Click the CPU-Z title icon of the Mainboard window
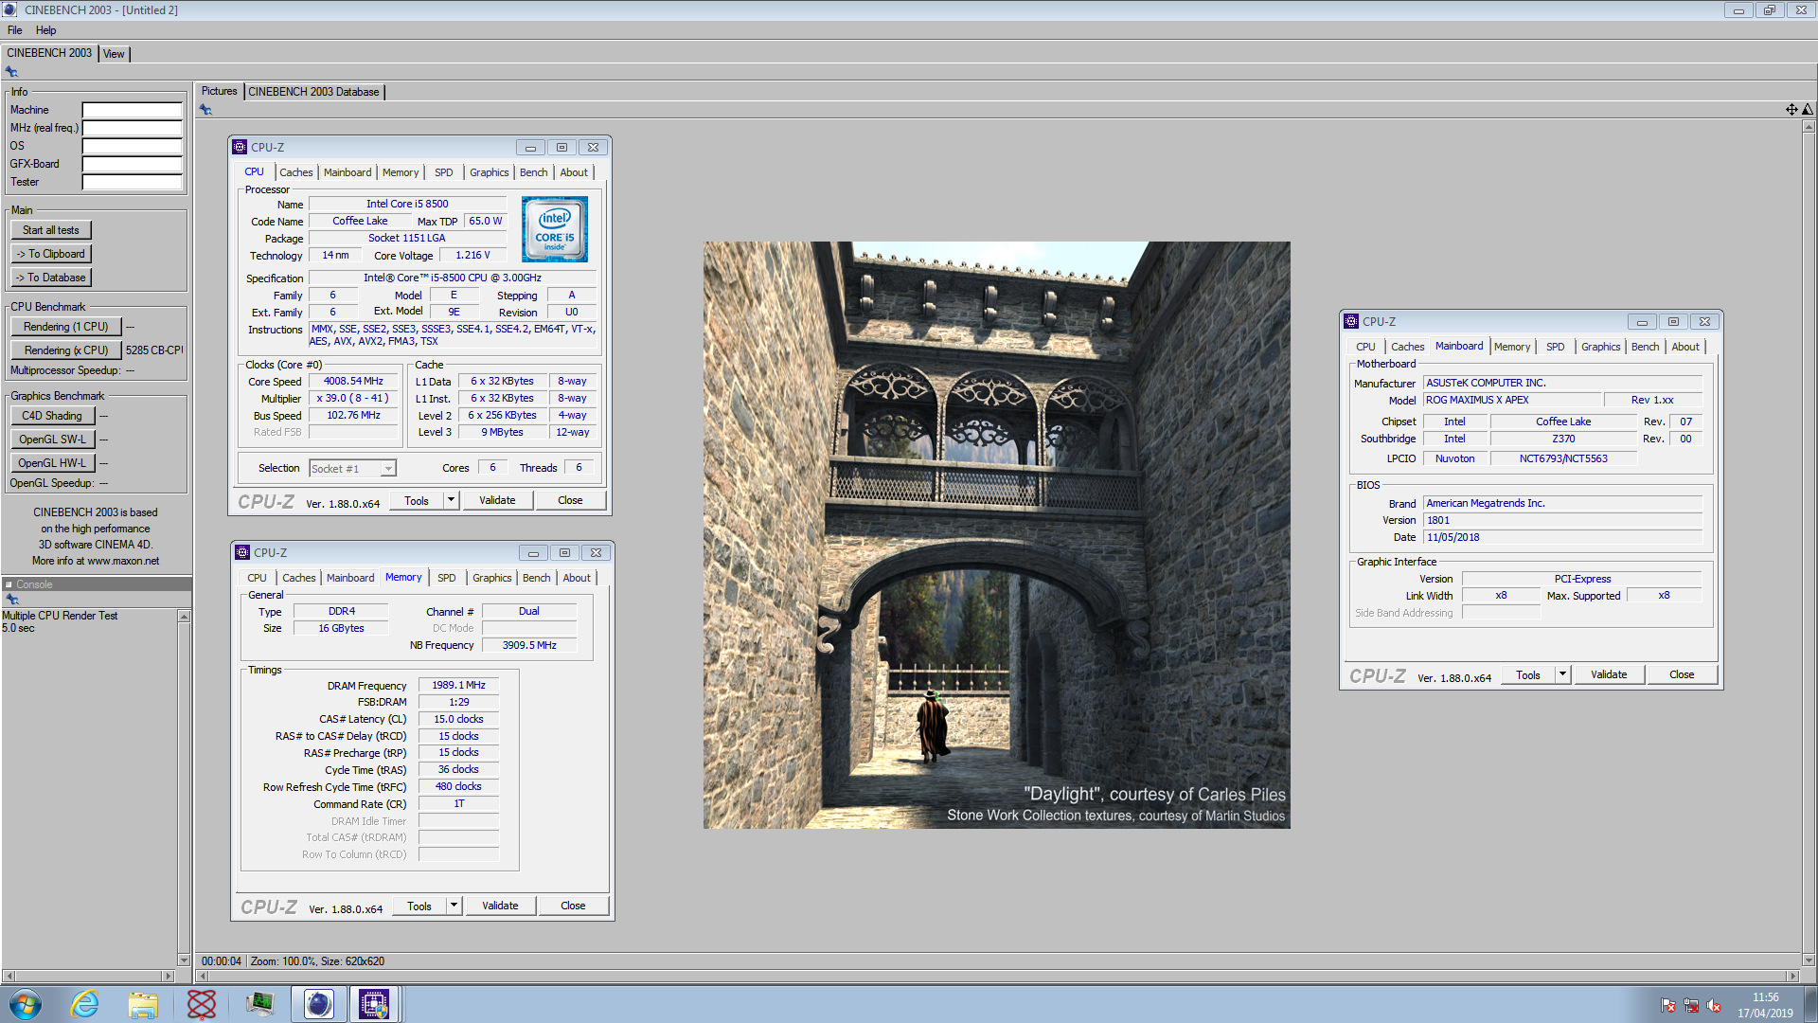 click(x=1351, y=322)
